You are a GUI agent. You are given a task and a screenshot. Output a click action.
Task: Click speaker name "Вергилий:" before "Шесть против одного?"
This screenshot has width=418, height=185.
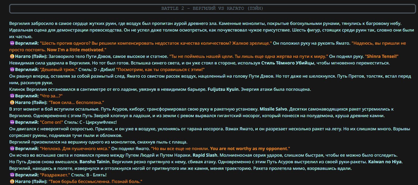click(x=27, y=43)
